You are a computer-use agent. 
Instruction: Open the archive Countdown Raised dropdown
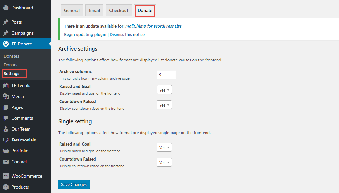click(x=164, y=105)
